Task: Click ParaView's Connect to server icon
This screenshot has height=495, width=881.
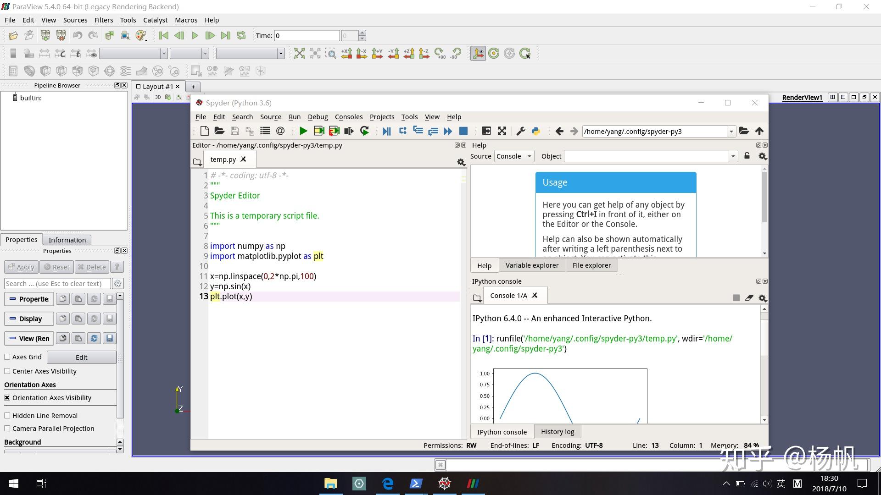Action: tap(45, 35)
